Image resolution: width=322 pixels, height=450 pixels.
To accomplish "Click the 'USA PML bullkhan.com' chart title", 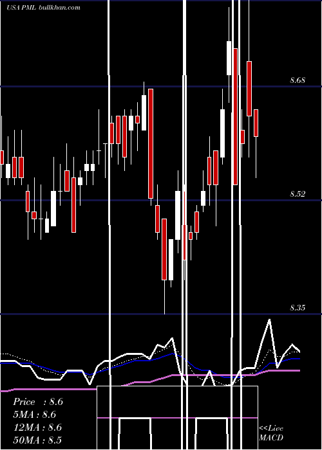I will coord(43,8).
